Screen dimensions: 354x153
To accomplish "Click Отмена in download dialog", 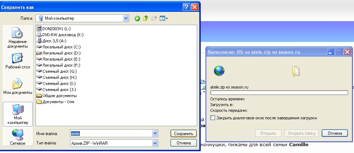I will (x=335, y=133).
